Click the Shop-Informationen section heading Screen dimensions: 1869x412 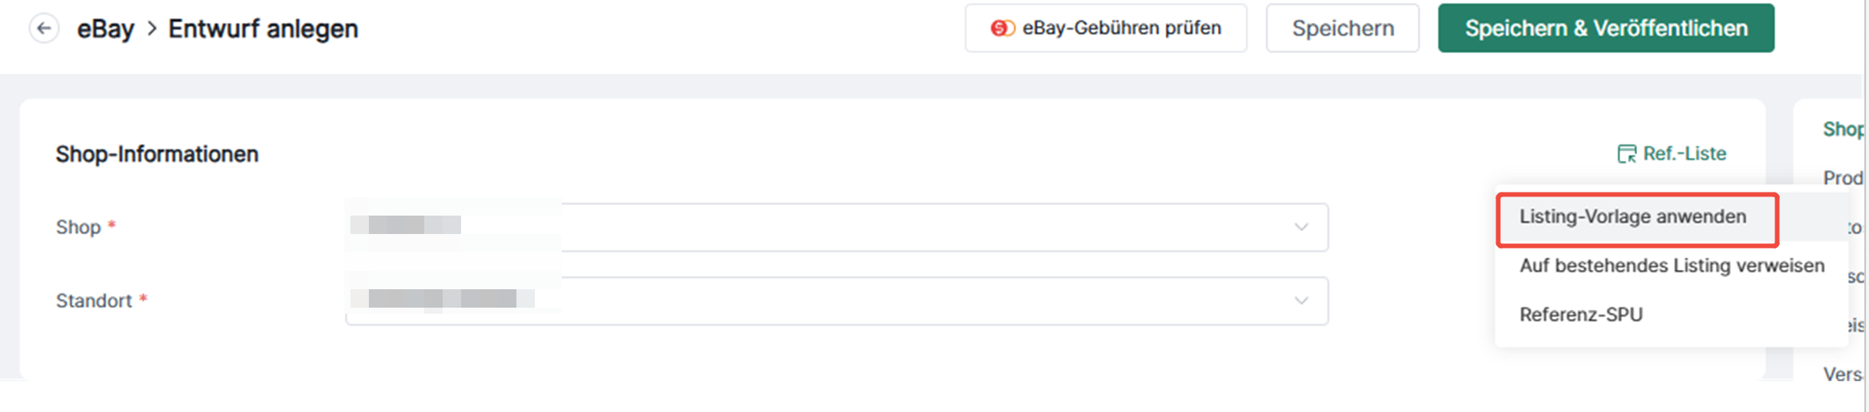click(x=157, y=154)
